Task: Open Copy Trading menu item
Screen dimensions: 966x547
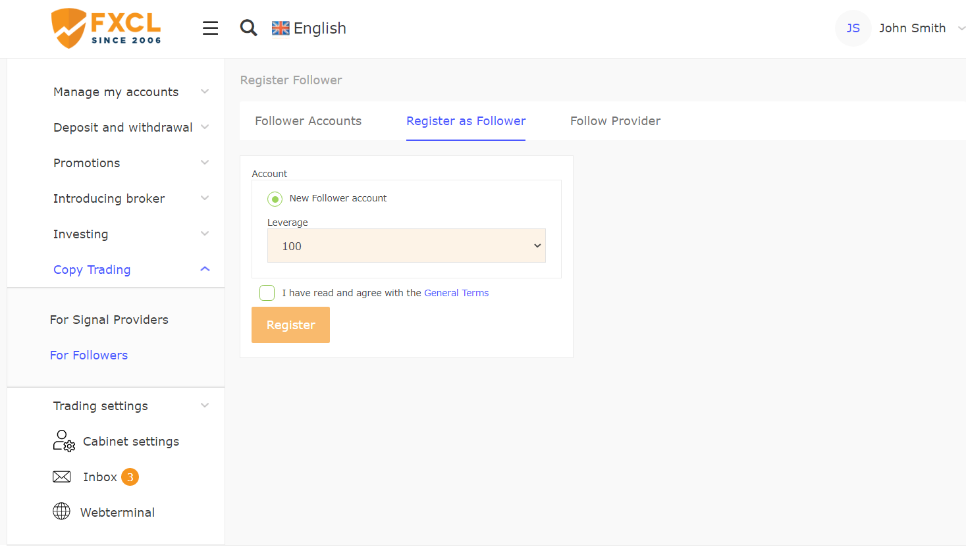Action: (92, 270)
